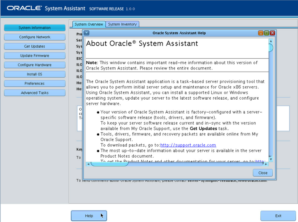Open Configure Network task
The image size is (298, 222).
(x=35, y=37)
